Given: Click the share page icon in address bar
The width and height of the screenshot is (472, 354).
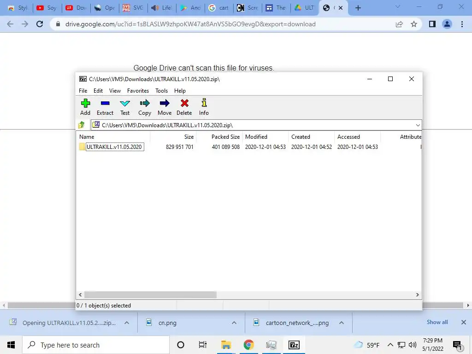Looking at the screenshot, I should tap(399, 24).
